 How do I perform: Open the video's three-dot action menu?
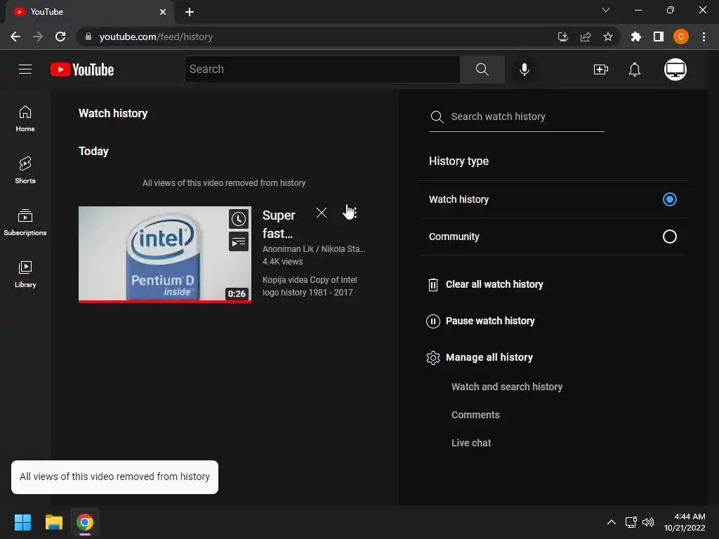click(x=355, y=213)
